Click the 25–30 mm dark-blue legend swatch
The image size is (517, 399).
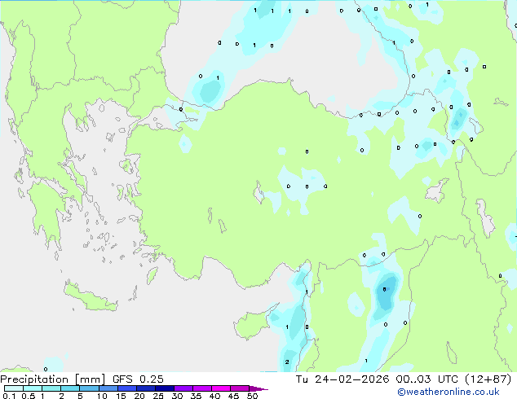click(165, 388)
